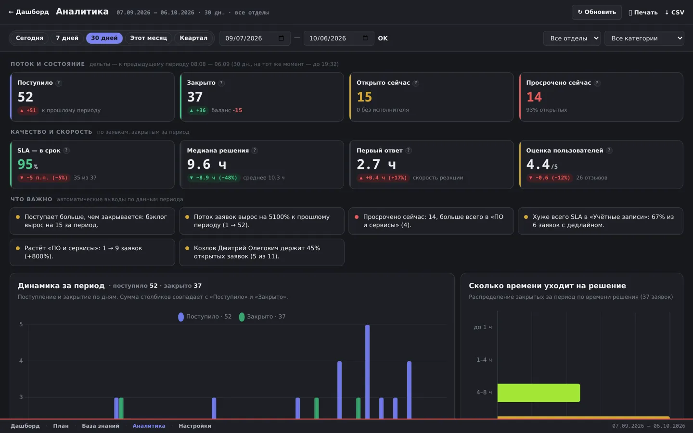
Task: Click the Обновить button
Action: [x=597, y=12]
